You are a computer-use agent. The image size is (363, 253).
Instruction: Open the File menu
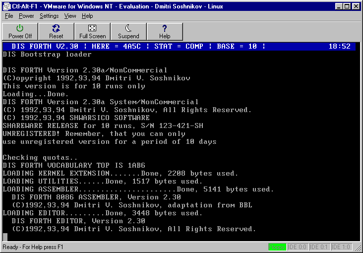click(x=9, y=16)
